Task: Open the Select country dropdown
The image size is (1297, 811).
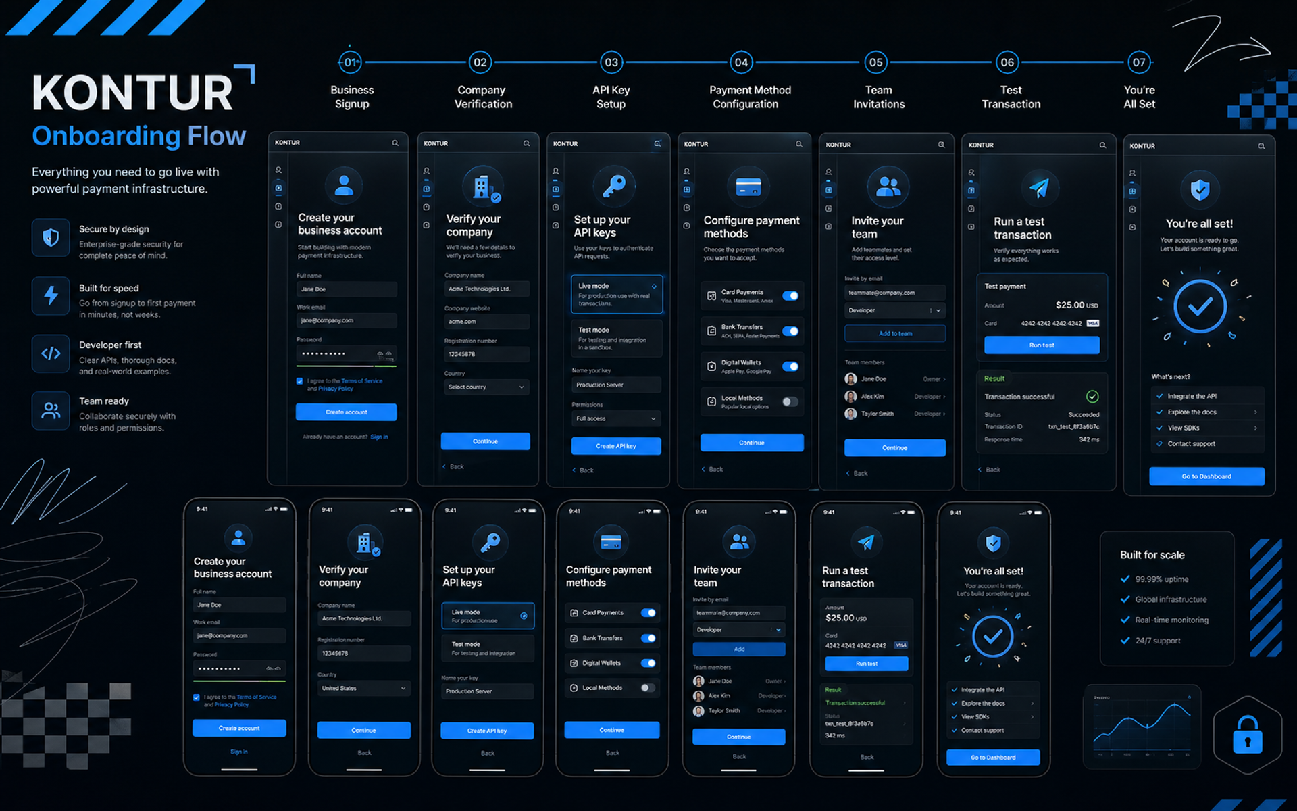Action: pyautogui.click(x=486, y=387)
